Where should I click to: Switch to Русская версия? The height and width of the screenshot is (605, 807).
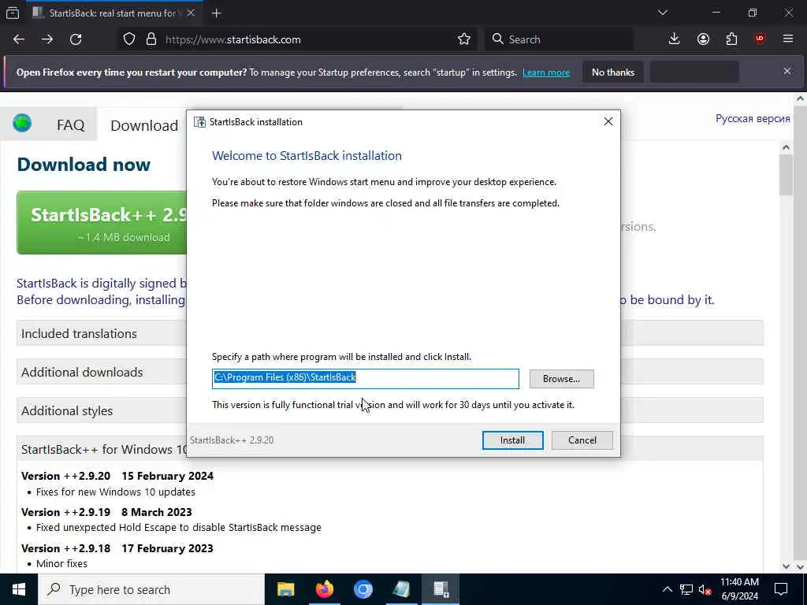click(x=753, y=118)
